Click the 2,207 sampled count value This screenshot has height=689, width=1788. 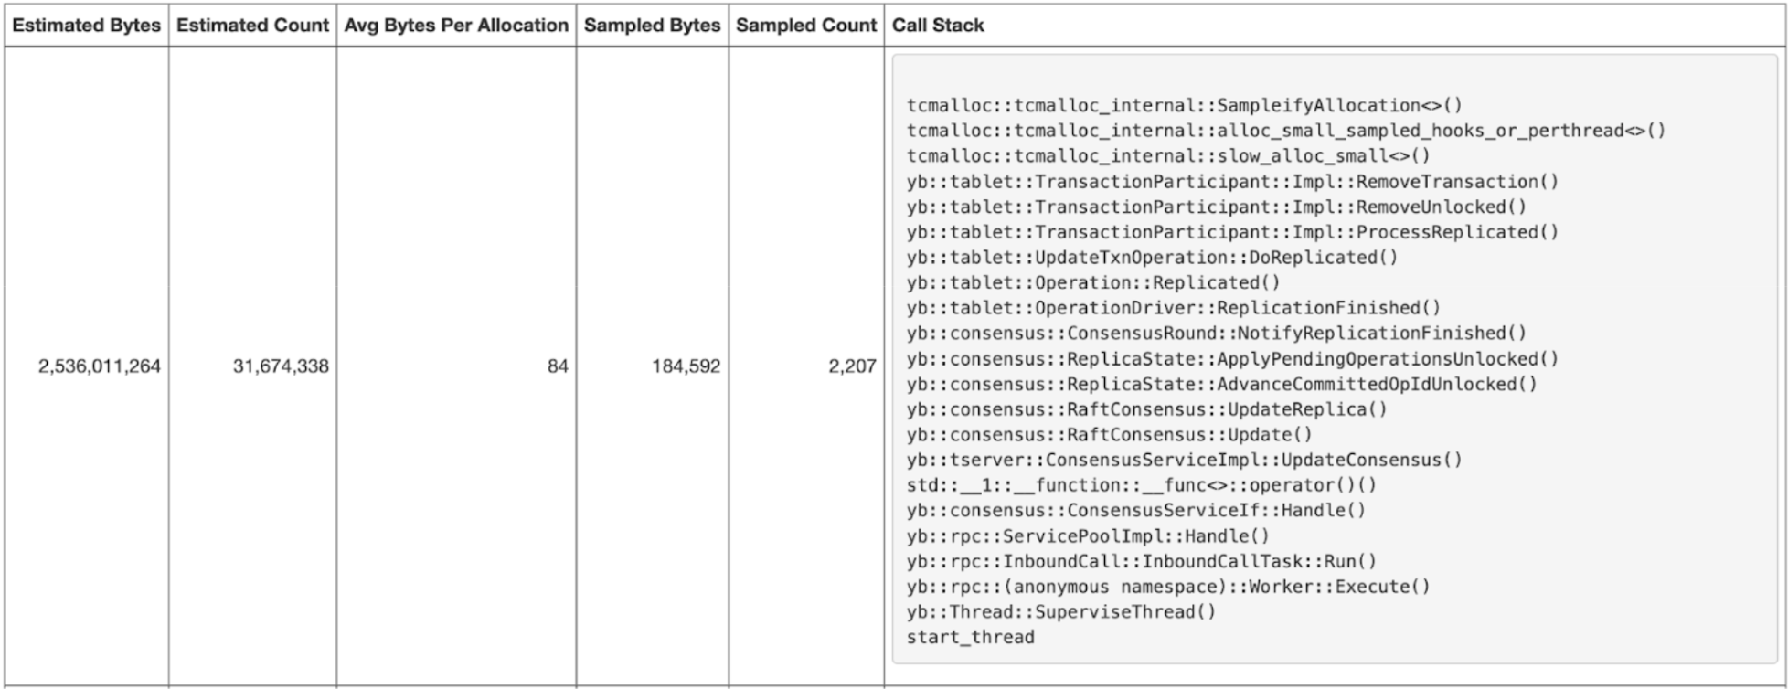[x=852, y=366]
